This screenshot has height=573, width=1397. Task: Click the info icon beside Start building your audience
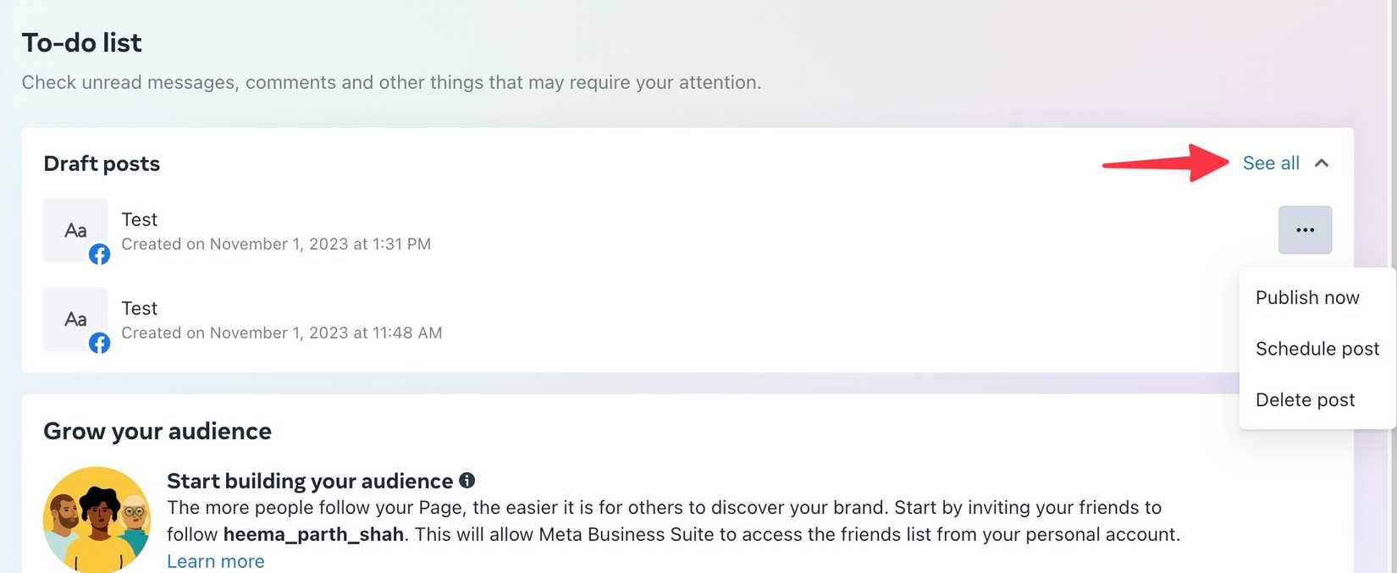pos(467,480)
